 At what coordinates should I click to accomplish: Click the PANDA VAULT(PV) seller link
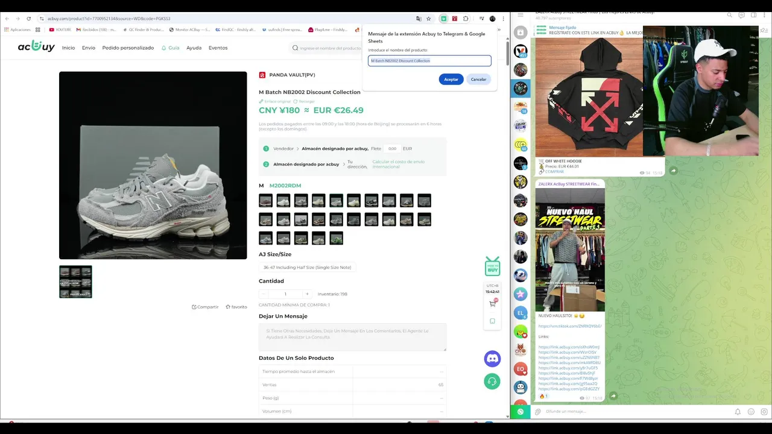292,75
